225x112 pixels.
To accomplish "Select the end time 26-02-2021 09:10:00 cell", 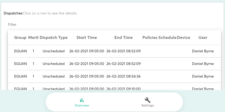I will [123, 89].
